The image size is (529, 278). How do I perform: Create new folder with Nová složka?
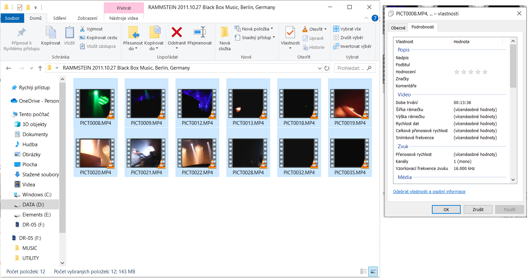point(225,39)
